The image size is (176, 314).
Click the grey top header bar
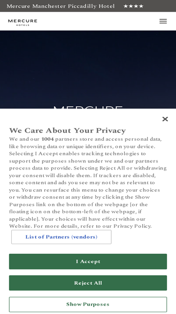point(88,6)
